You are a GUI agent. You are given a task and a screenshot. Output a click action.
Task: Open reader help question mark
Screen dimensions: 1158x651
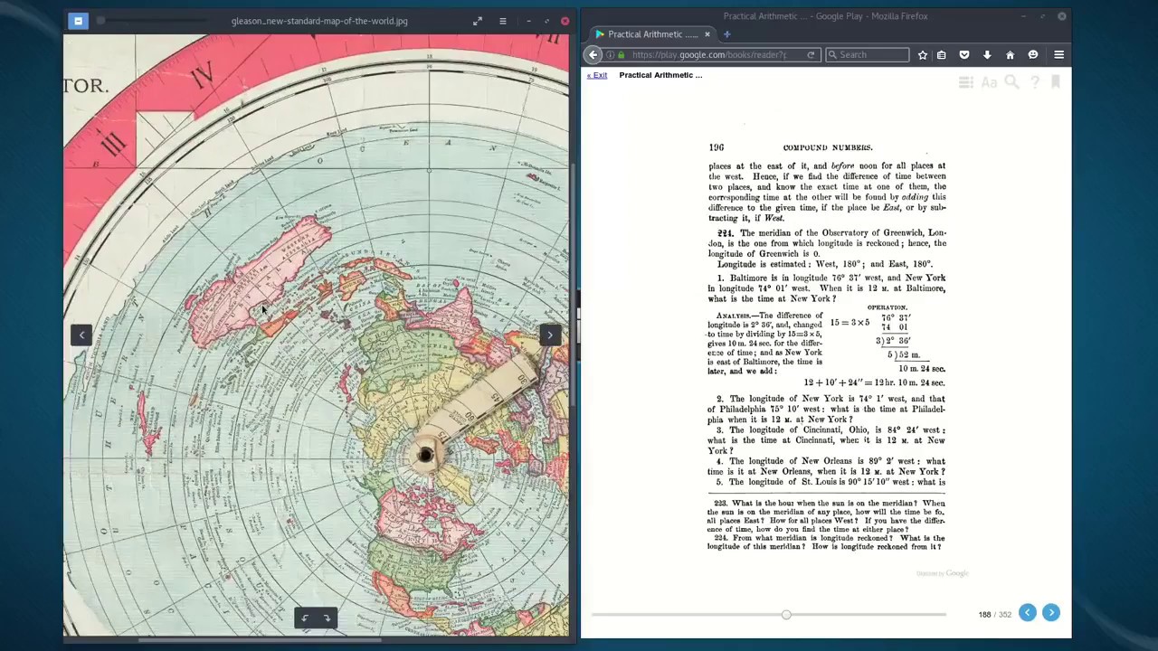coord(1035,82)
